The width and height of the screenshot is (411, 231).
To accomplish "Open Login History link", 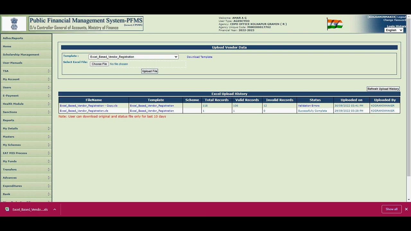I will pos(396,26).
